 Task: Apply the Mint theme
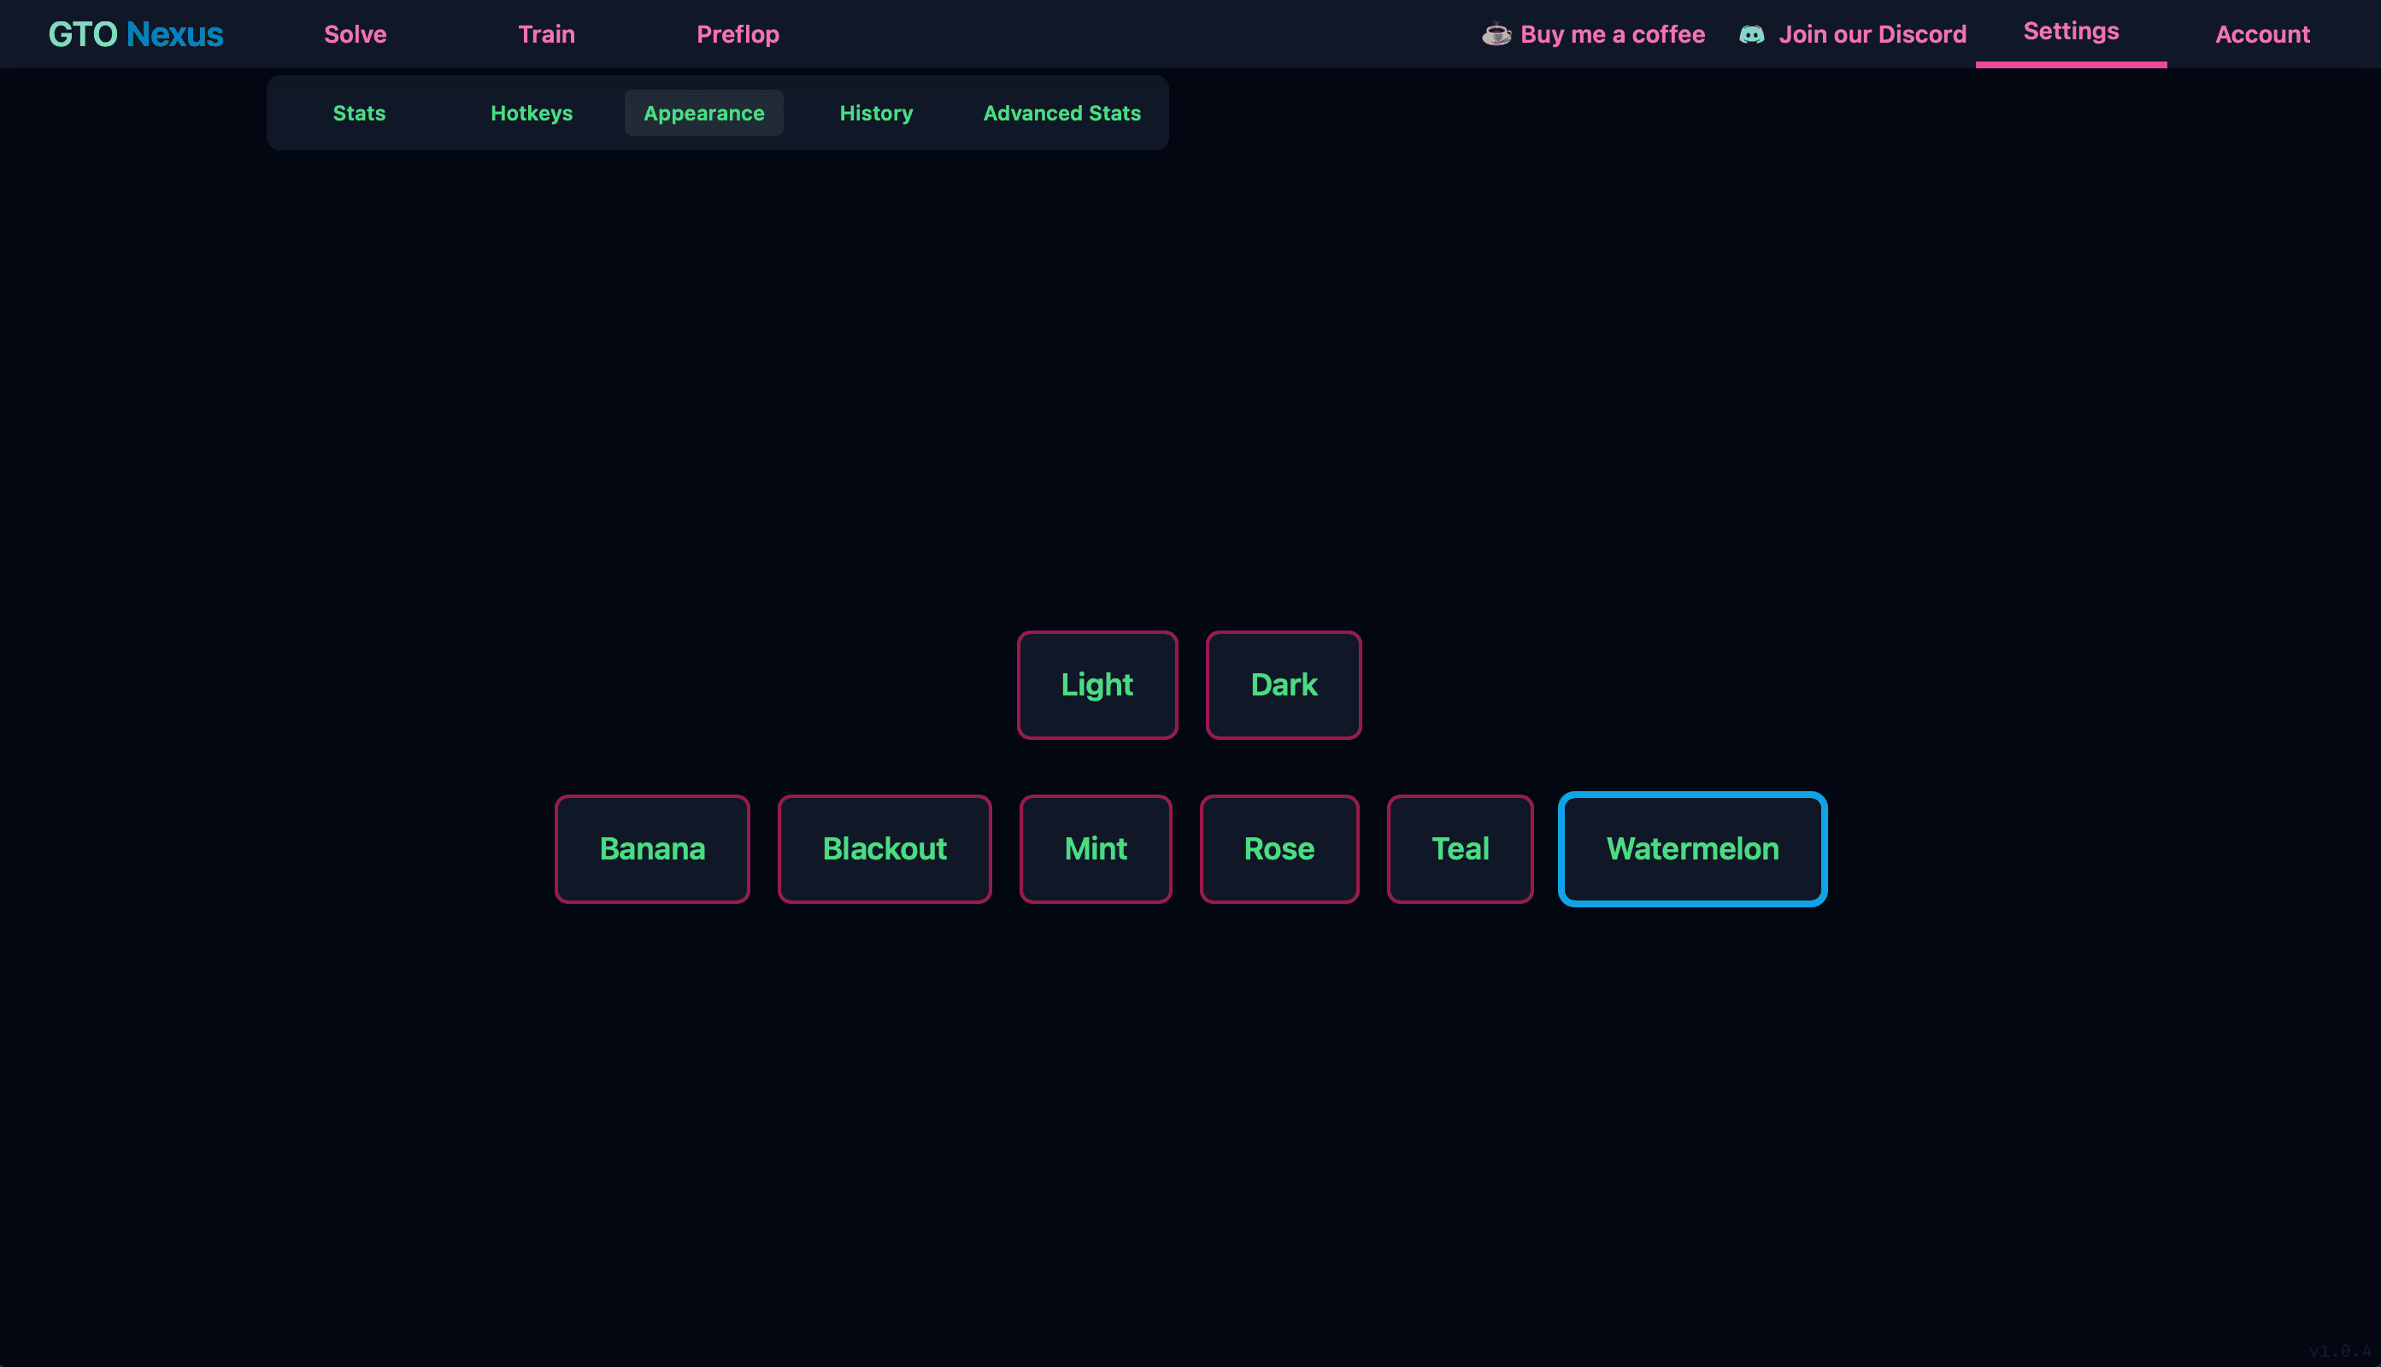(1096, 848)
